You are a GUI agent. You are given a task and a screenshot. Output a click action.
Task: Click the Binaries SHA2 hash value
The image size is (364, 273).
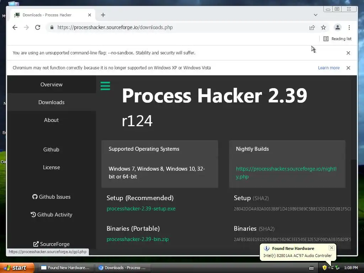(292, 239)
